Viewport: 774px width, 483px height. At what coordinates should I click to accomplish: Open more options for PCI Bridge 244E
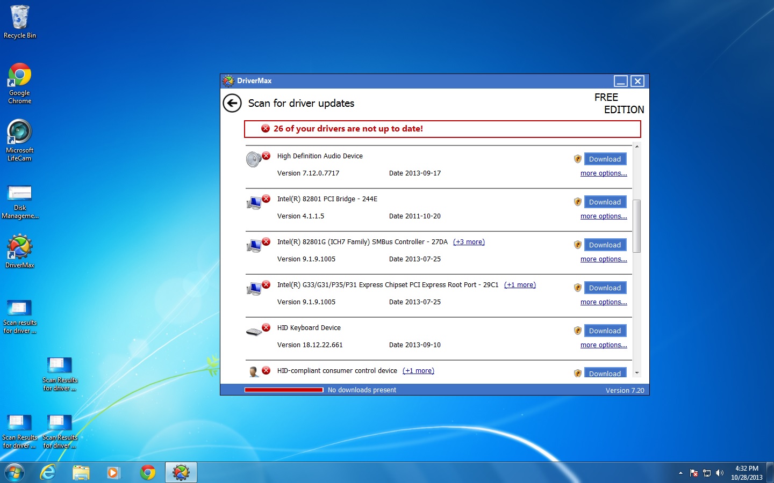point(604,216)
